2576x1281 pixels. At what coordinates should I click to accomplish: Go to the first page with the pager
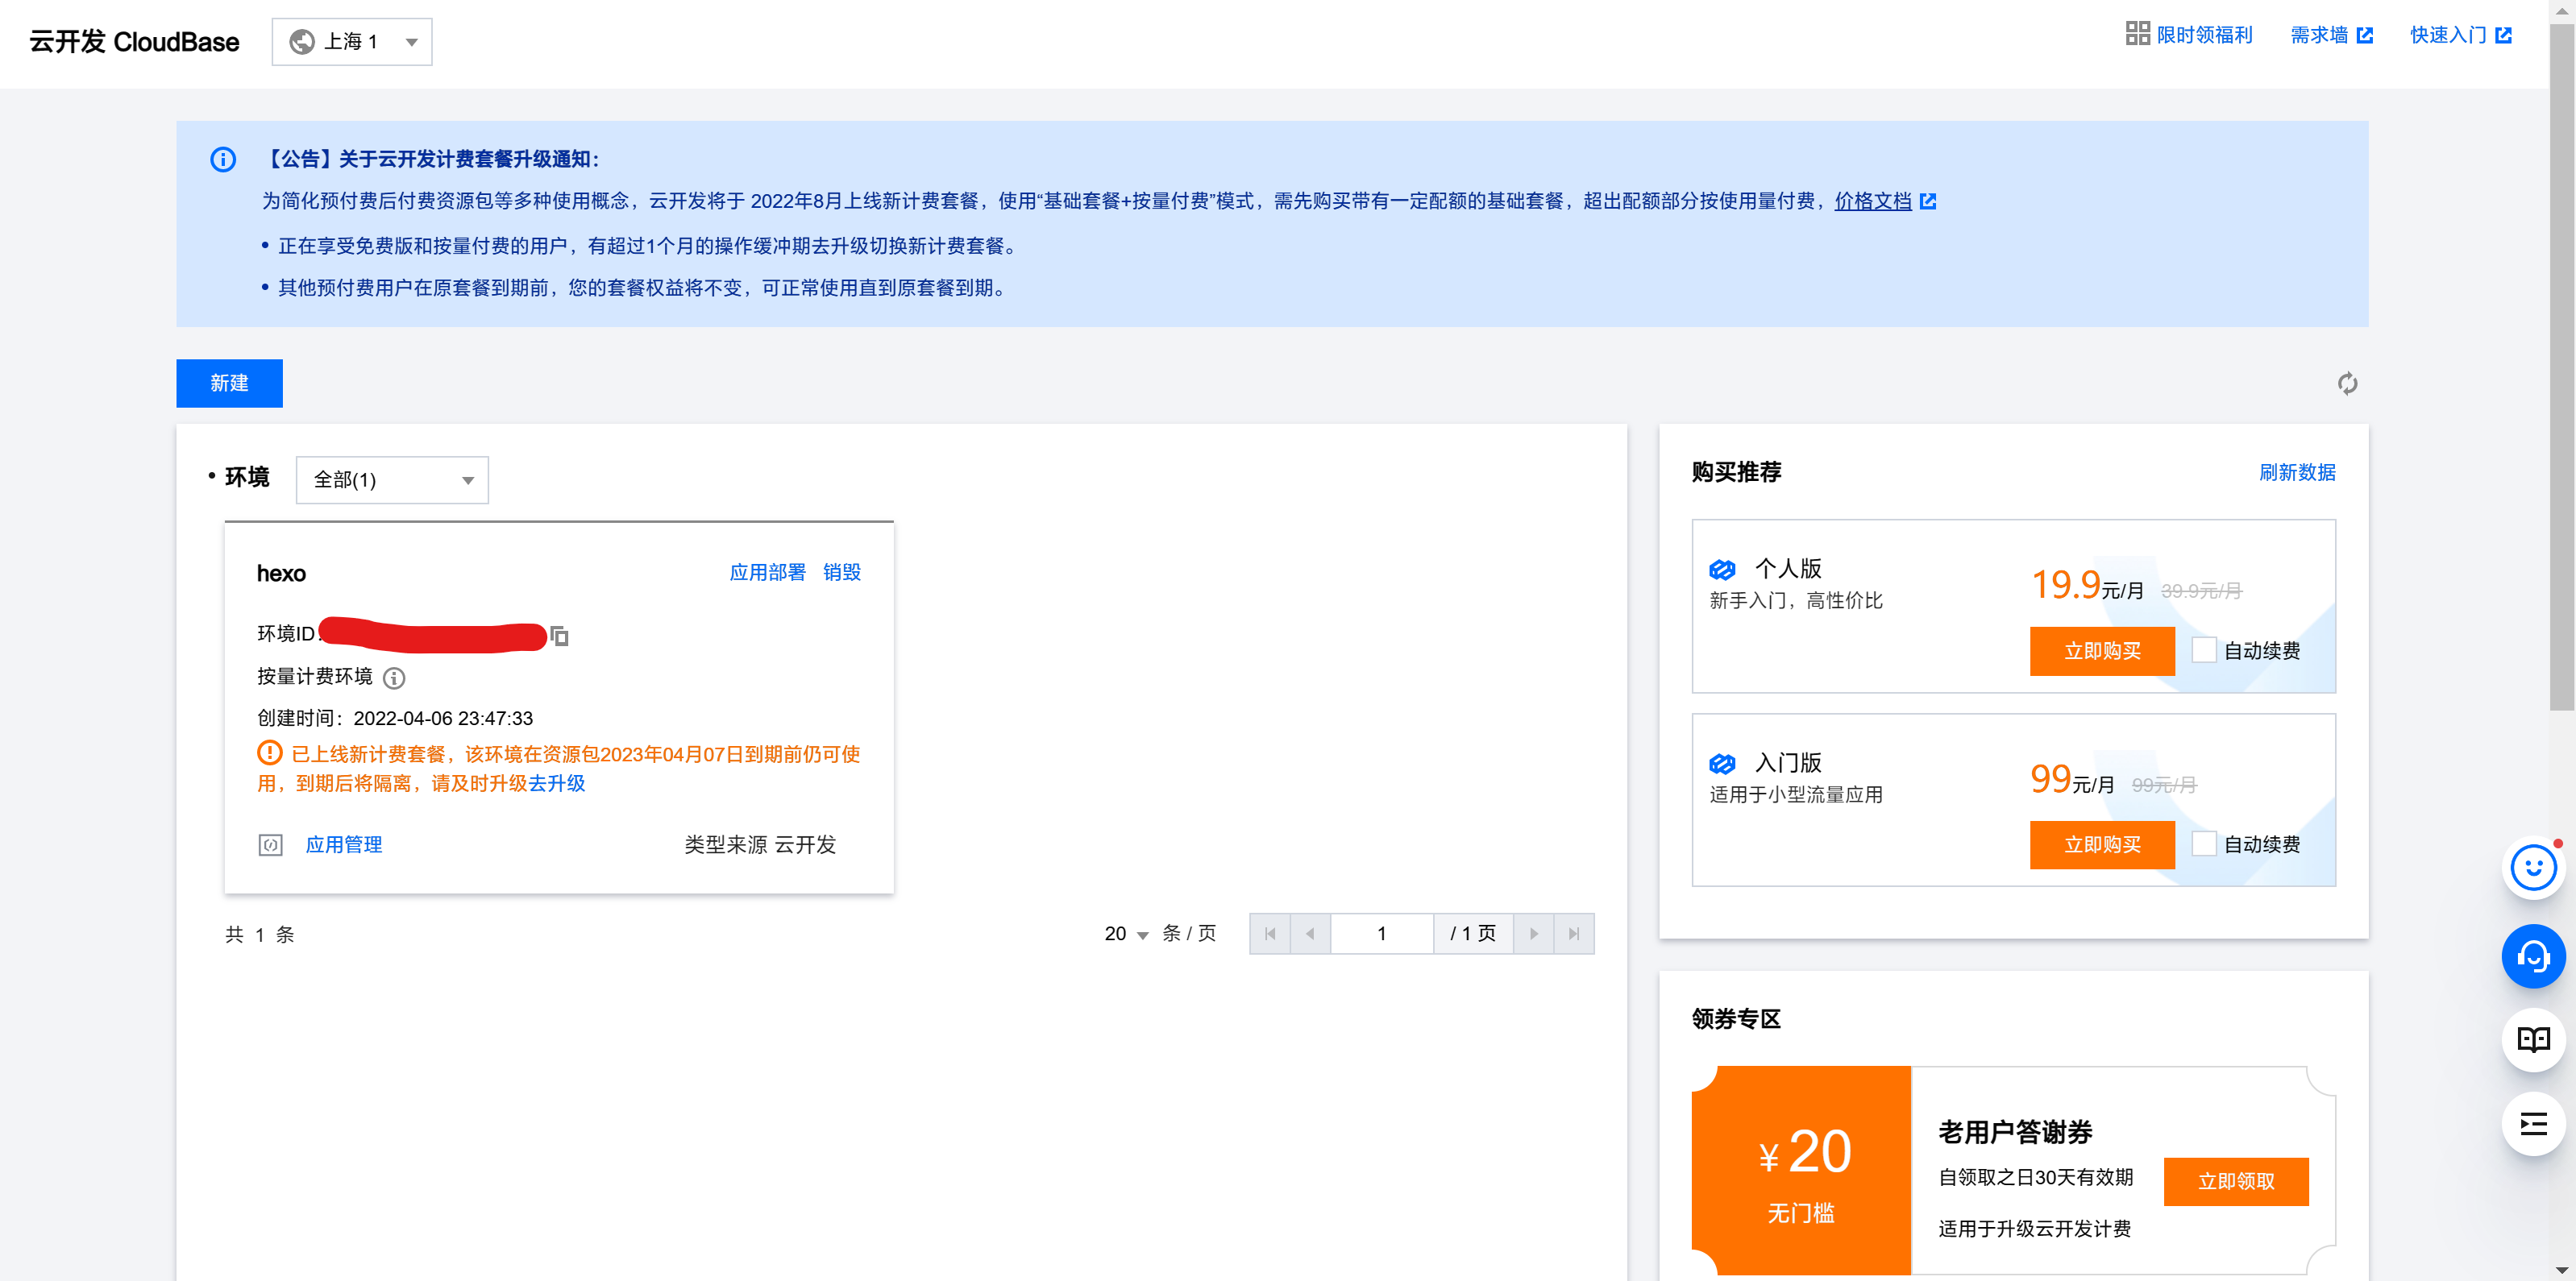(1270, 935)
